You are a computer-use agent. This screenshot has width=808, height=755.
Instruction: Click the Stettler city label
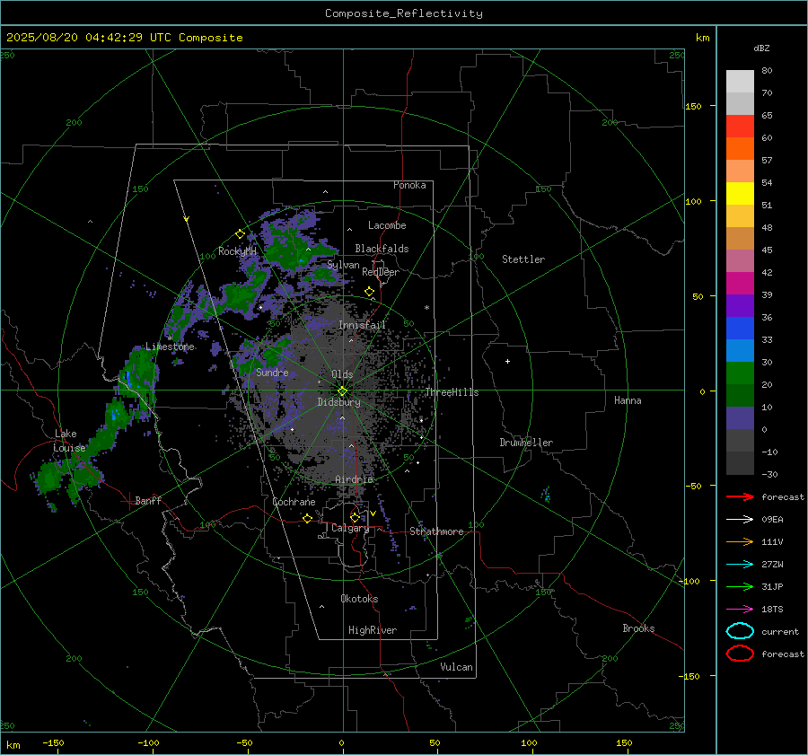[523, 259]
